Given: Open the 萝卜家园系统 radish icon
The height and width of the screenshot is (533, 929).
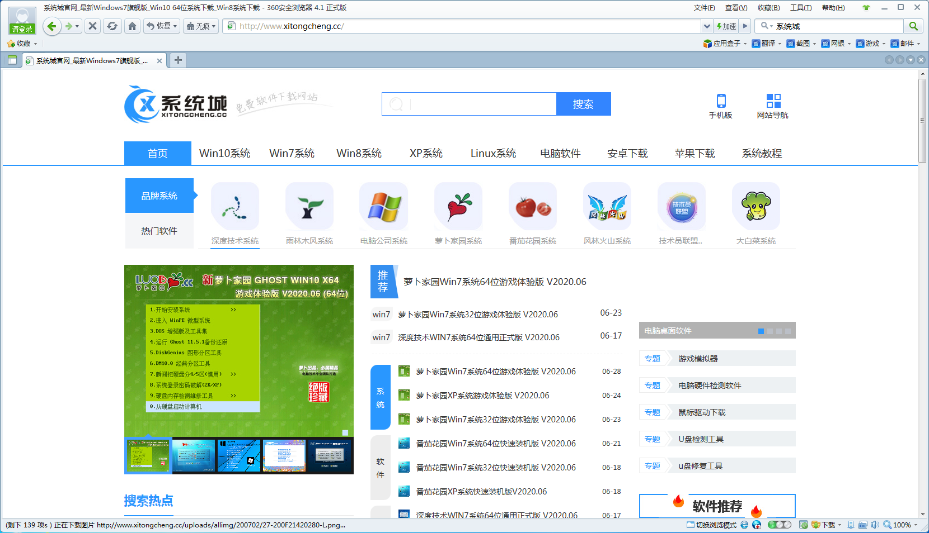Looking at the screenshot, I should click(x=458, y=206).
